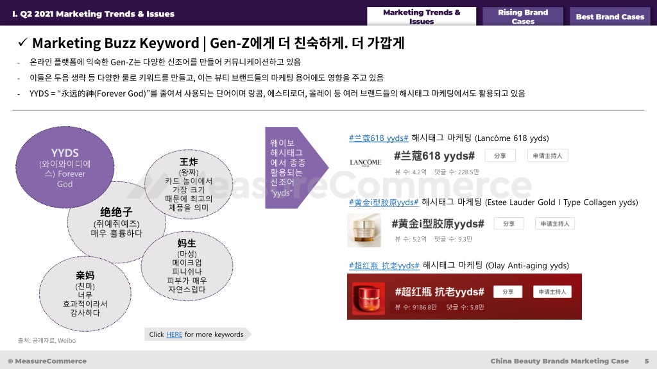This screenshot has height=369, width=657.
Task: Click the page number 5 in footer
Action: tap(647, 361)
